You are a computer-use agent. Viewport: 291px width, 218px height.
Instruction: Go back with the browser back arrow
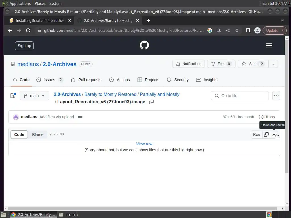(10, 30)
